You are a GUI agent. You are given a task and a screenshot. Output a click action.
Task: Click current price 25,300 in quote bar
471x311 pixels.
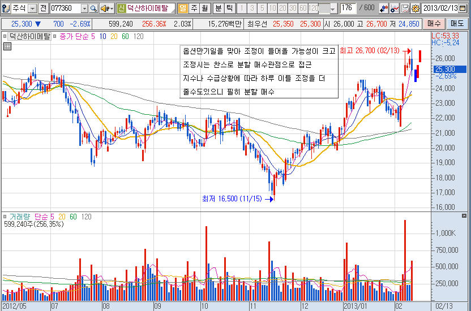[22, 24]
